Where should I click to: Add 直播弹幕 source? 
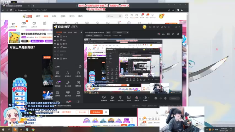(x=104, y=99)
